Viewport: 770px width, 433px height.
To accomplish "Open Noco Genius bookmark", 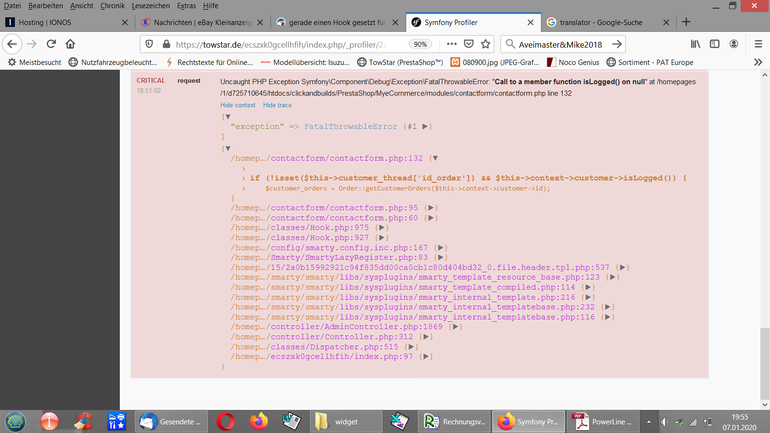I will point(573,62).
